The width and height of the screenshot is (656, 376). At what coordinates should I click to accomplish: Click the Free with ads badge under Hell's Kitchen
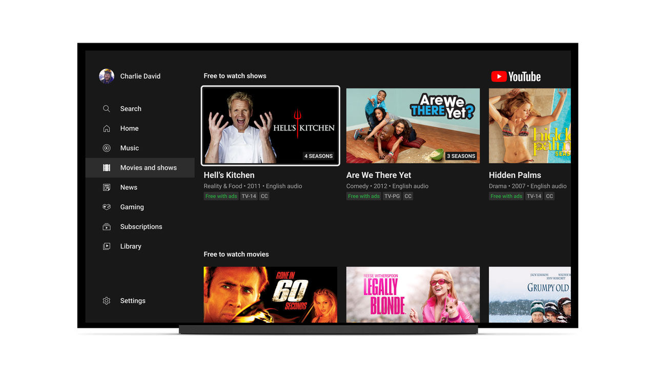pyautogui.click(x=221, y=196)
